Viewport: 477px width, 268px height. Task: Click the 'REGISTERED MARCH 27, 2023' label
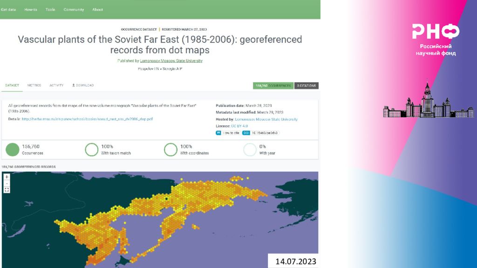(184, 29)
